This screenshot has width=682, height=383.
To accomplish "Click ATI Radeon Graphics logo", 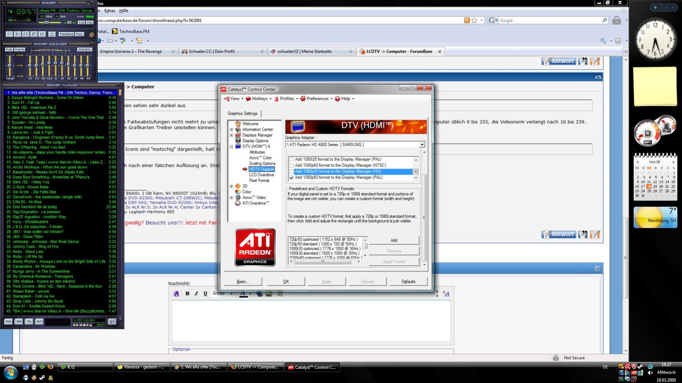I will [x=255, y=247].
